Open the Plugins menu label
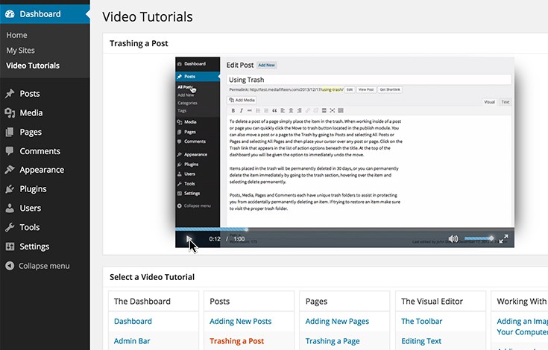 [33, 189]
